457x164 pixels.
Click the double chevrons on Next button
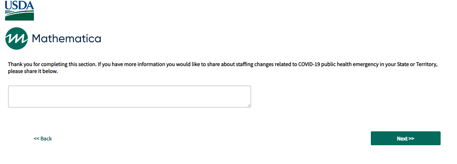click(x=411, y=139)
